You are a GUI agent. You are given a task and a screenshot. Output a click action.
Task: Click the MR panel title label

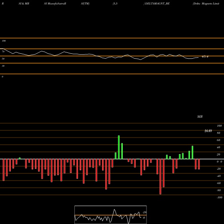pyautogui.click(x=200, y=116)
